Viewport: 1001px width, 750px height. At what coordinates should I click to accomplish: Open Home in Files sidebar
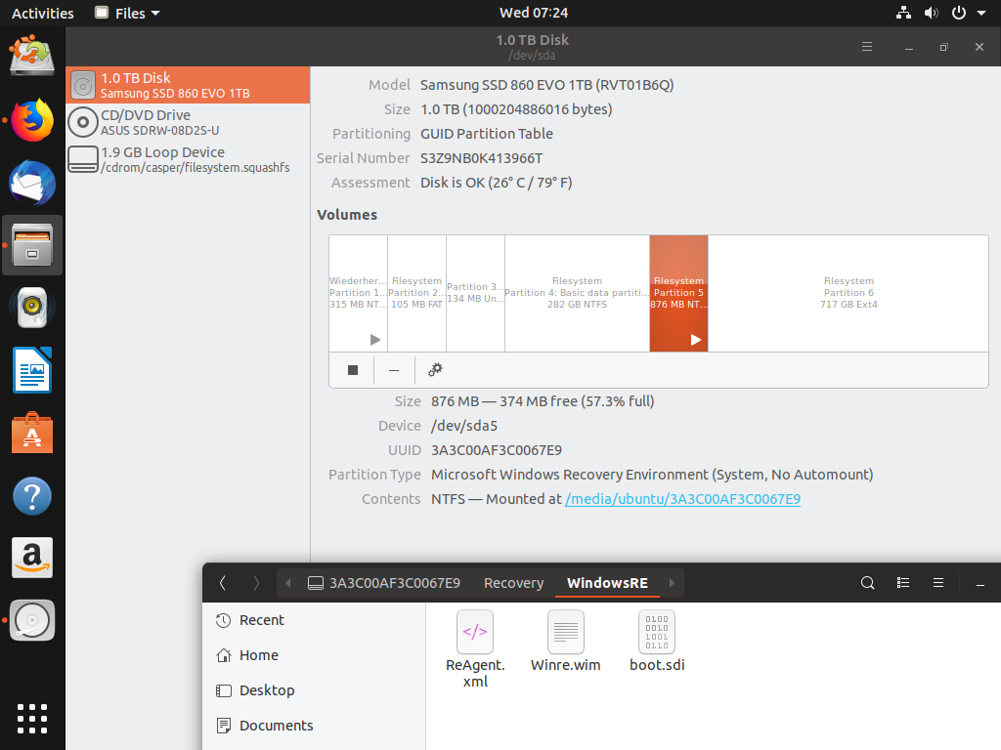click(314, 655)
